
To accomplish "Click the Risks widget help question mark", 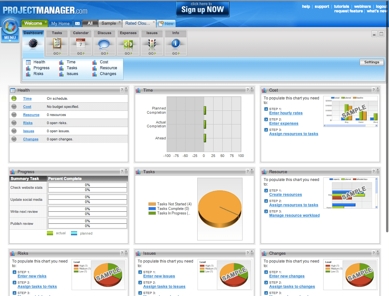I will click(122, 253).
